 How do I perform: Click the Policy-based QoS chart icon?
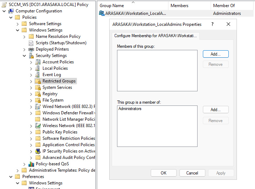[31, 164]
